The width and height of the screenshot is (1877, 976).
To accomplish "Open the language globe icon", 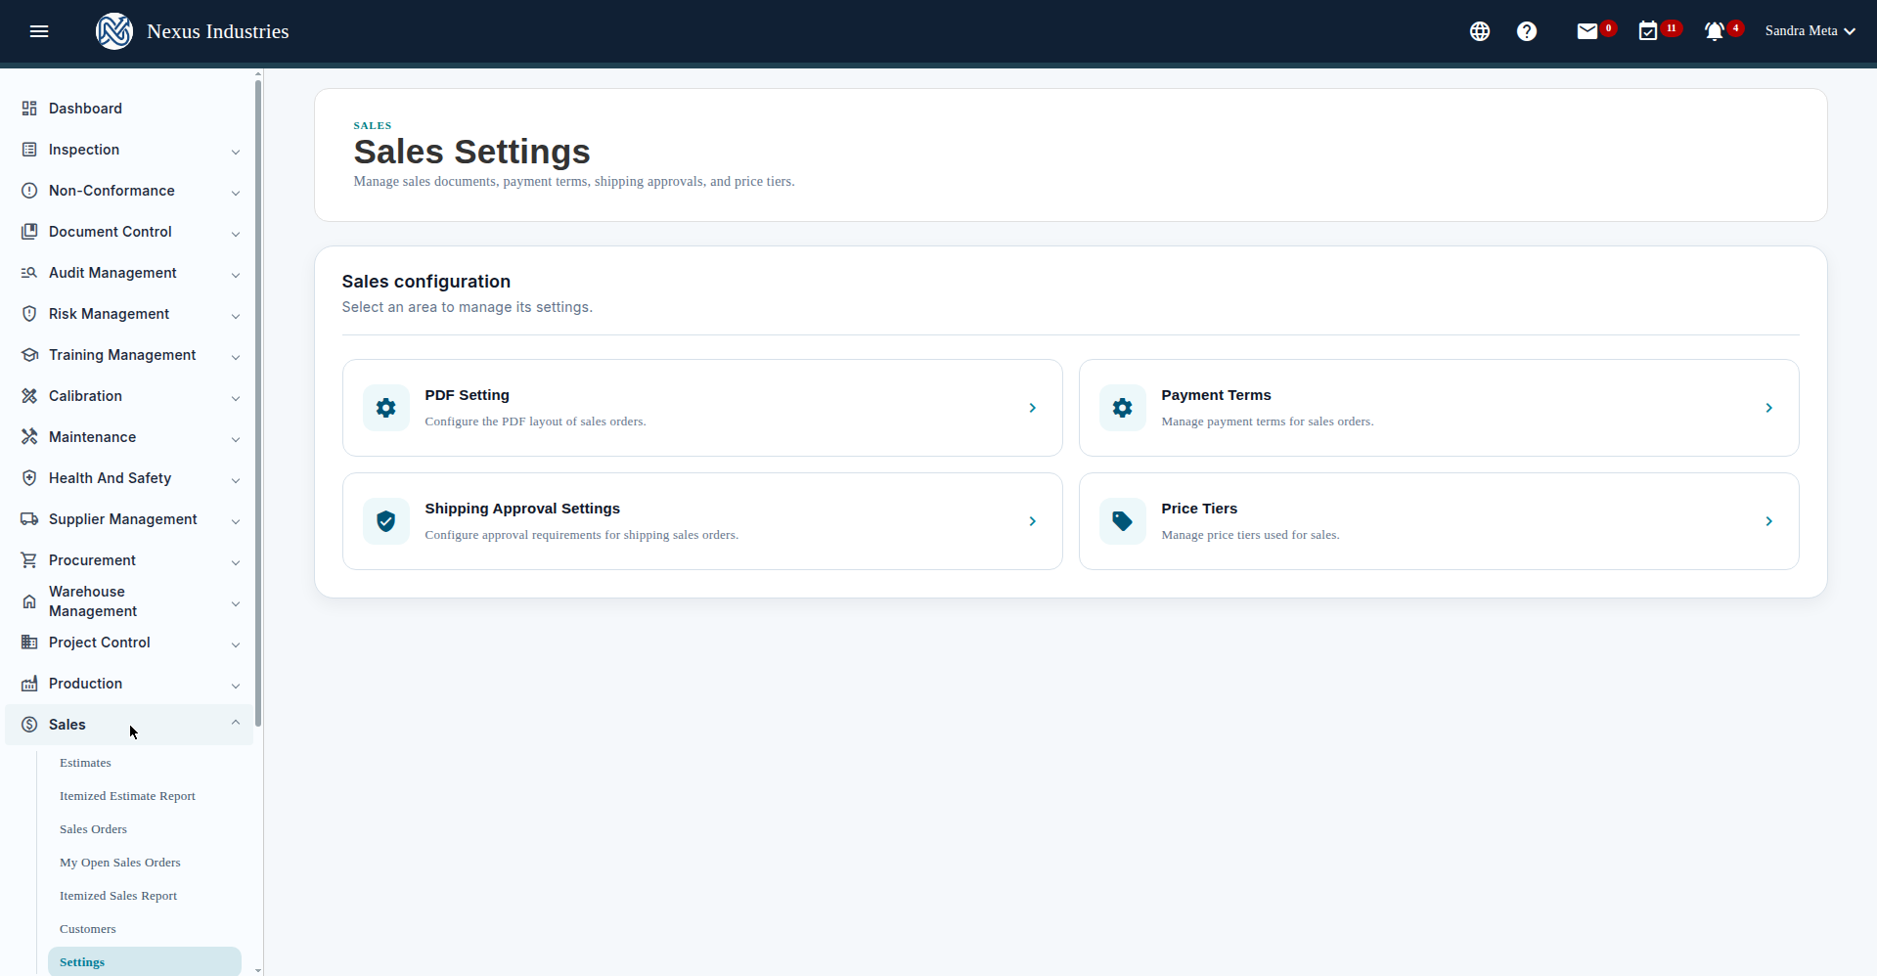I will point(1480,31).
